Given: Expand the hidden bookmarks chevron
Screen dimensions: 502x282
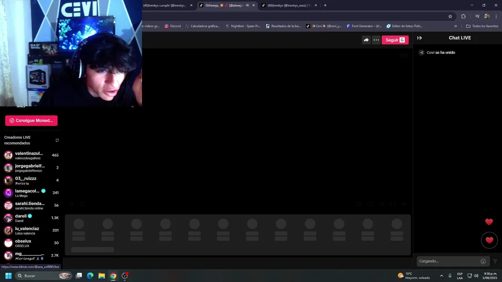Looking at the screenshot, I should point(455,26).
